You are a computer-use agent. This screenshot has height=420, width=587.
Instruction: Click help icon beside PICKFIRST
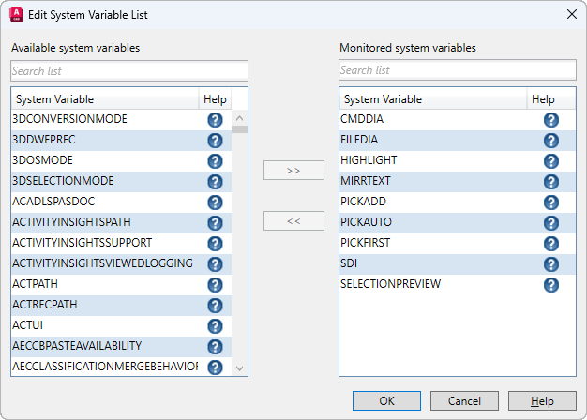[551, 244]
